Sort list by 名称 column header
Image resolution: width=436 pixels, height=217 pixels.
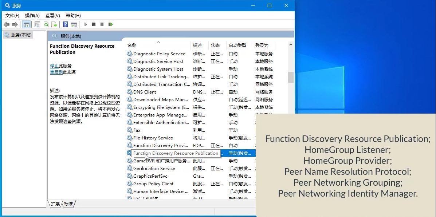pos(132,46)
